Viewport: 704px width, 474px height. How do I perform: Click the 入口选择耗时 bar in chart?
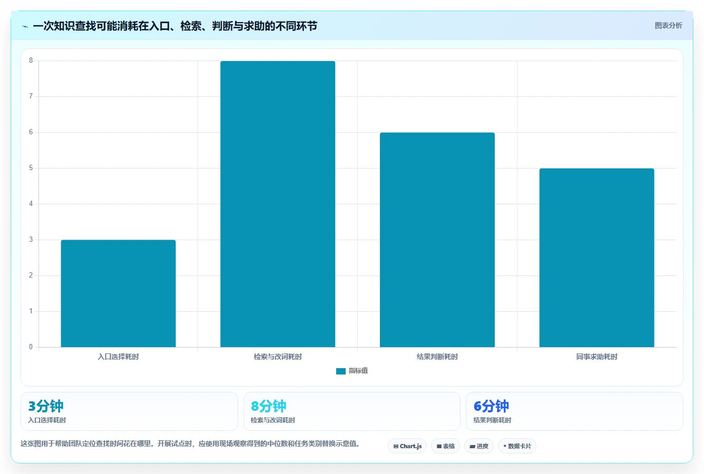[118, 293]
